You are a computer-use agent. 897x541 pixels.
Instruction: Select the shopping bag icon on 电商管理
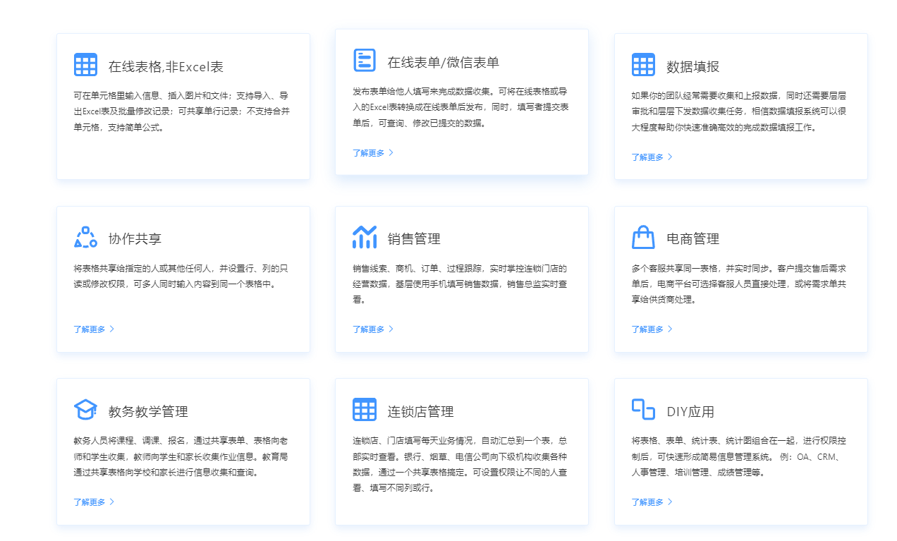tap(643, 237)
